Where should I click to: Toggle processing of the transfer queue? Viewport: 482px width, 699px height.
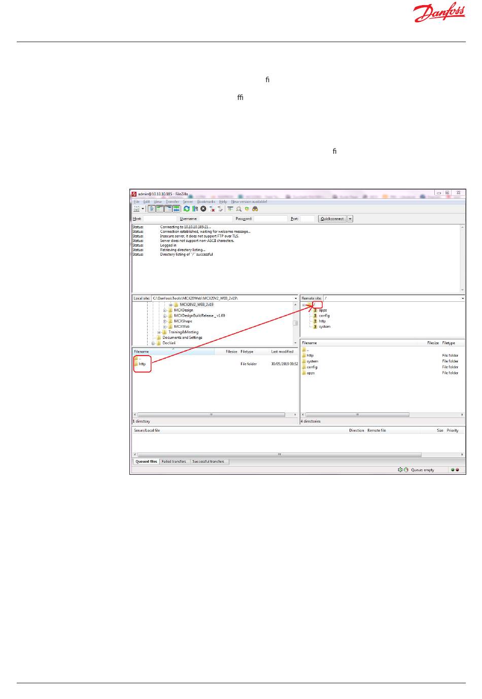(195, 208)
